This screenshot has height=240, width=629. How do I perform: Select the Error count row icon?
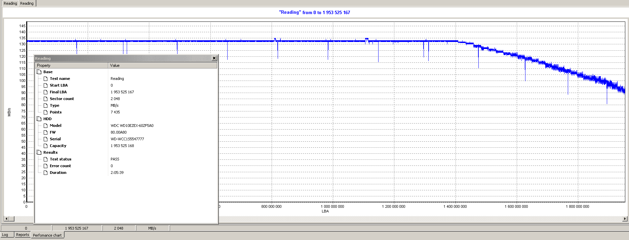[46, 166]
